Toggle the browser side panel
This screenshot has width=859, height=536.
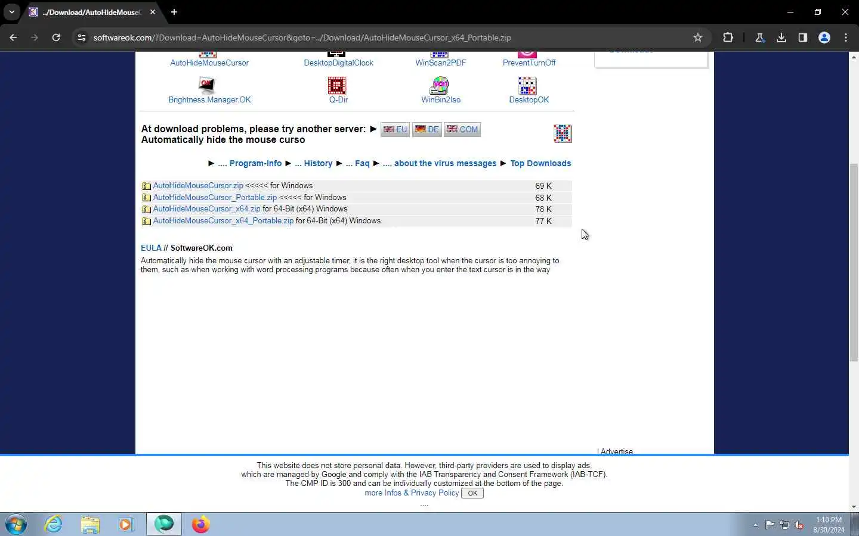coord(803,38)
